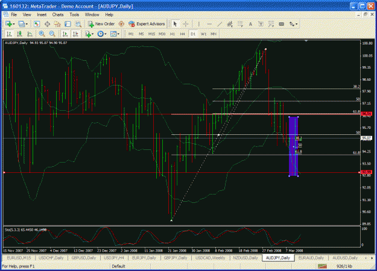Screen dimensions: 377x271
Task: Expand the Templates dropdown arrow
Action: point(118,34)
